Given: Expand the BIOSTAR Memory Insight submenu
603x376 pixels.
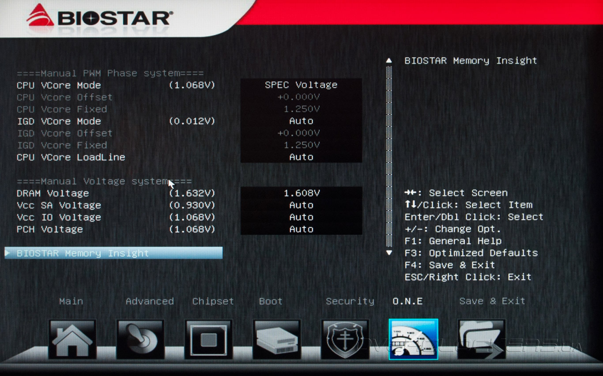Looking at the screenshot, I should point(113,253).
